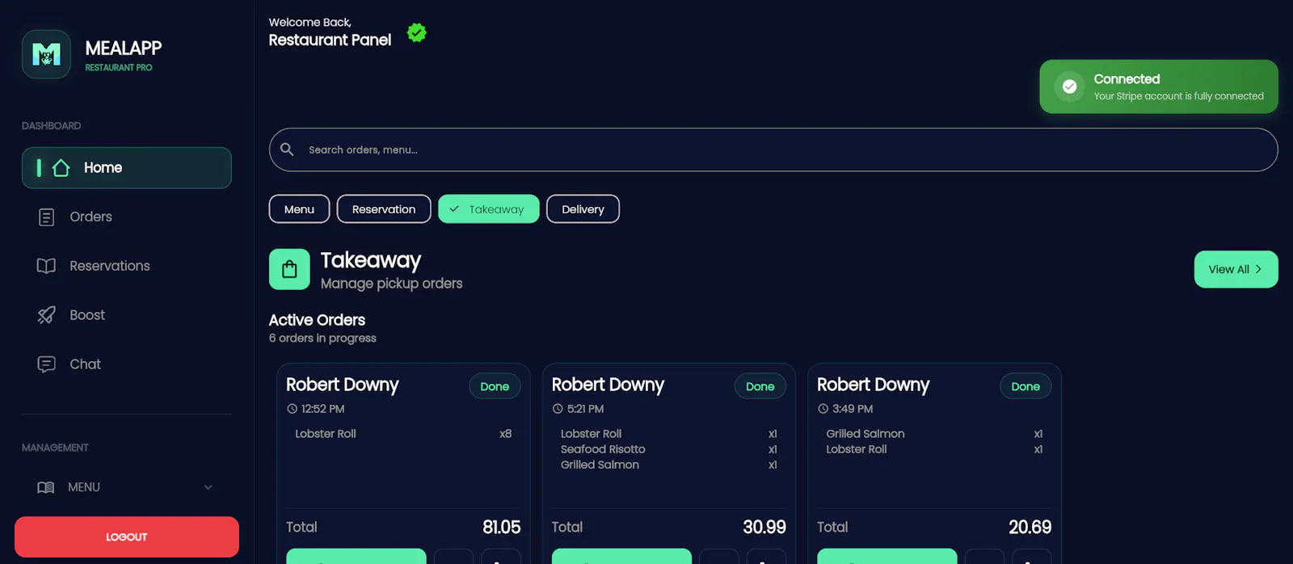The height and width of the screenshot is (564, 1293).
Task: Click the View All button
Action: click(x=1236, y=269)
